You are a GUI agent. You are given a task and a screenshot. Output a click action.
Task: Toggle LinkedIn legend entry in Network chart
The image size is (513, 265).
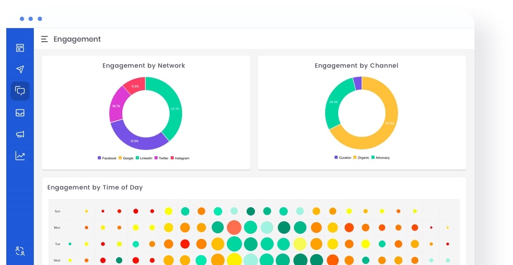coord(144,158)
